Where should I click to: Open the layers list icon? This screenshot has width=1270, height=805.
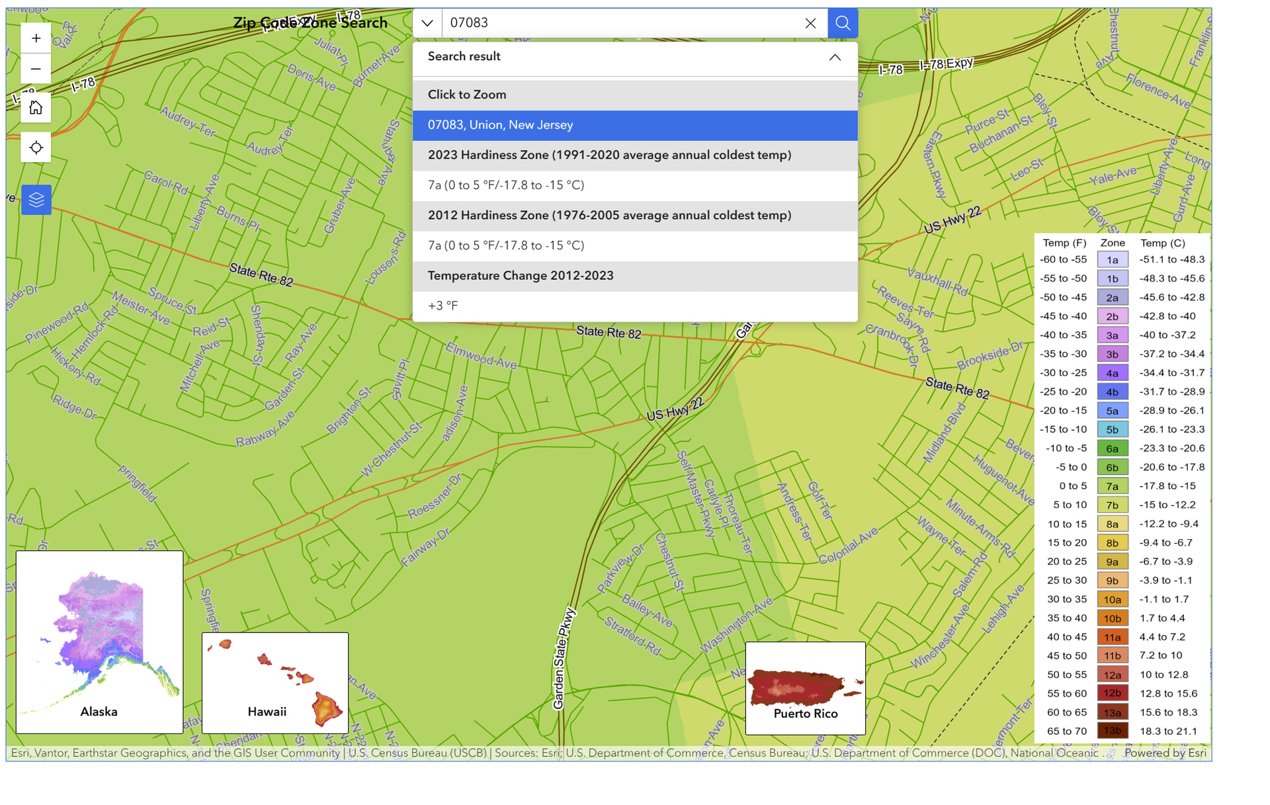(x=36, y=199)
